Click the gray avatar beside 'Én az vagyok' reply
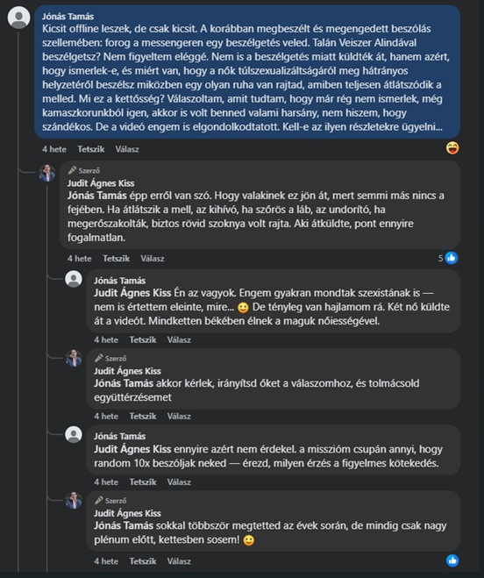484x578 pixels. (x=74, y=279)
